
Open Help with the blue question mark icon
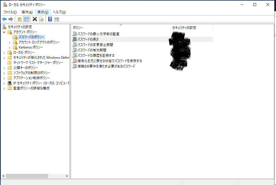point(50,19)
